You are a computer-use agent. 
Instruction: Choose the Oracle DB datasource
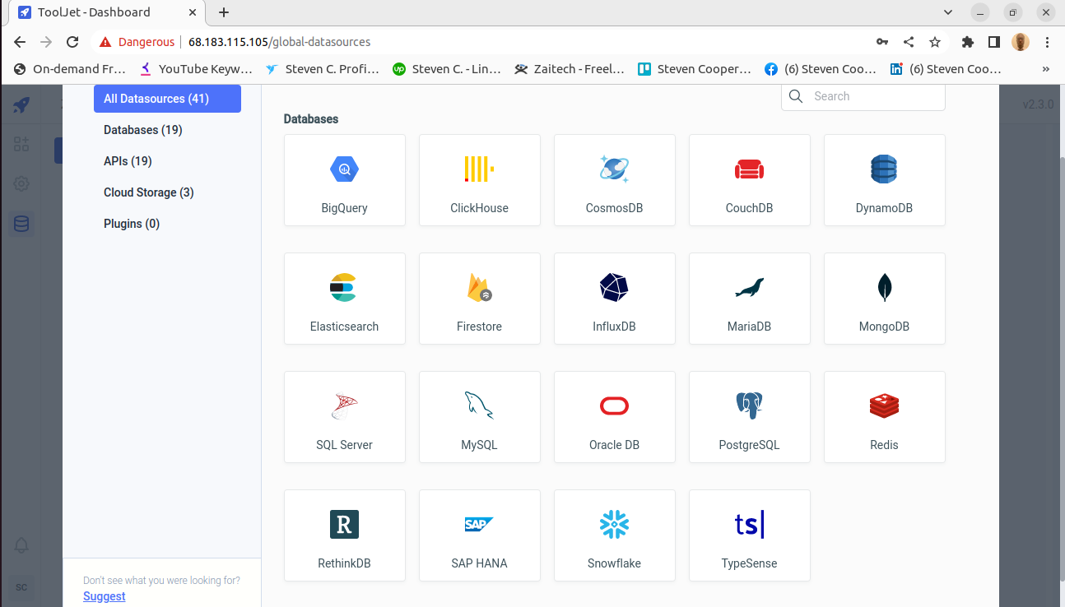615,417
